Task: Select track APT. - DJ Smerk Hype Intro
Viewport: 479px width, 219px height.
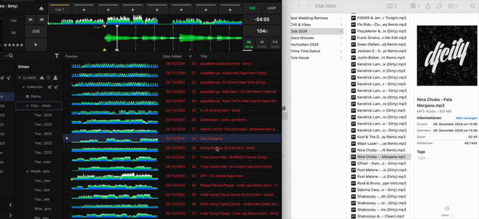Action: (222, 176)
